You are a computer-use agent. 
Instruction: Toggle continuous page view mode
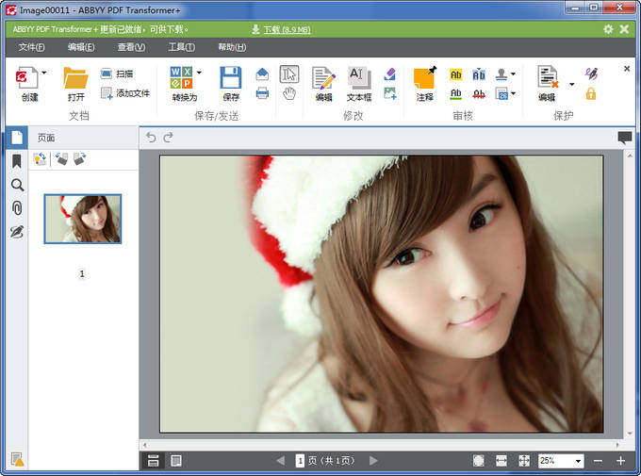(154, 460)
